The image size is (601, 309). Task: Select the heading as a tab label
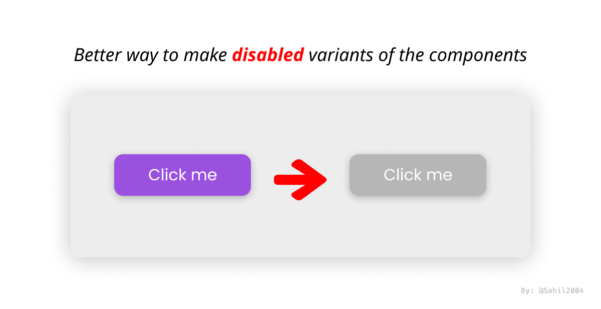[300, 55]
